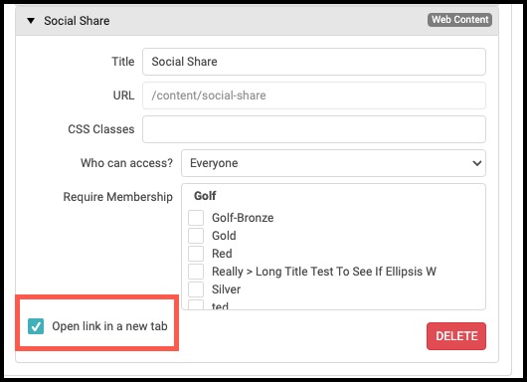Click the Silver membership label
Viewport: 527px width, 382px height.
226,289
